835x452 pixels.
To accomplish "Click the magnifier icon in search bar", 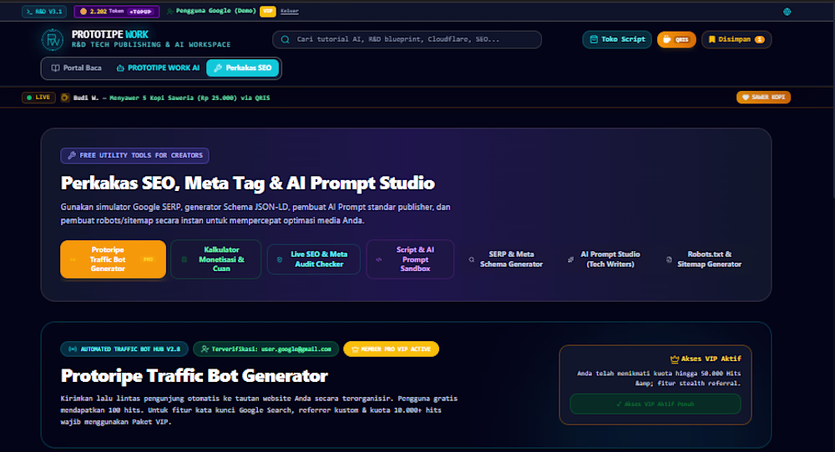I will point(285,39).
